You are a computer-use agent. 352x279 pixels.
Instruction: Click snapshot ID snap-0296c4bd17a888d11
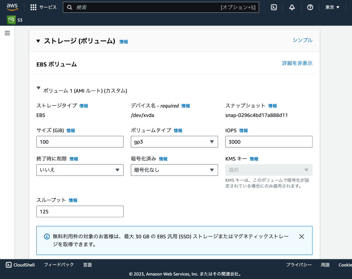(x=256, y=115)
